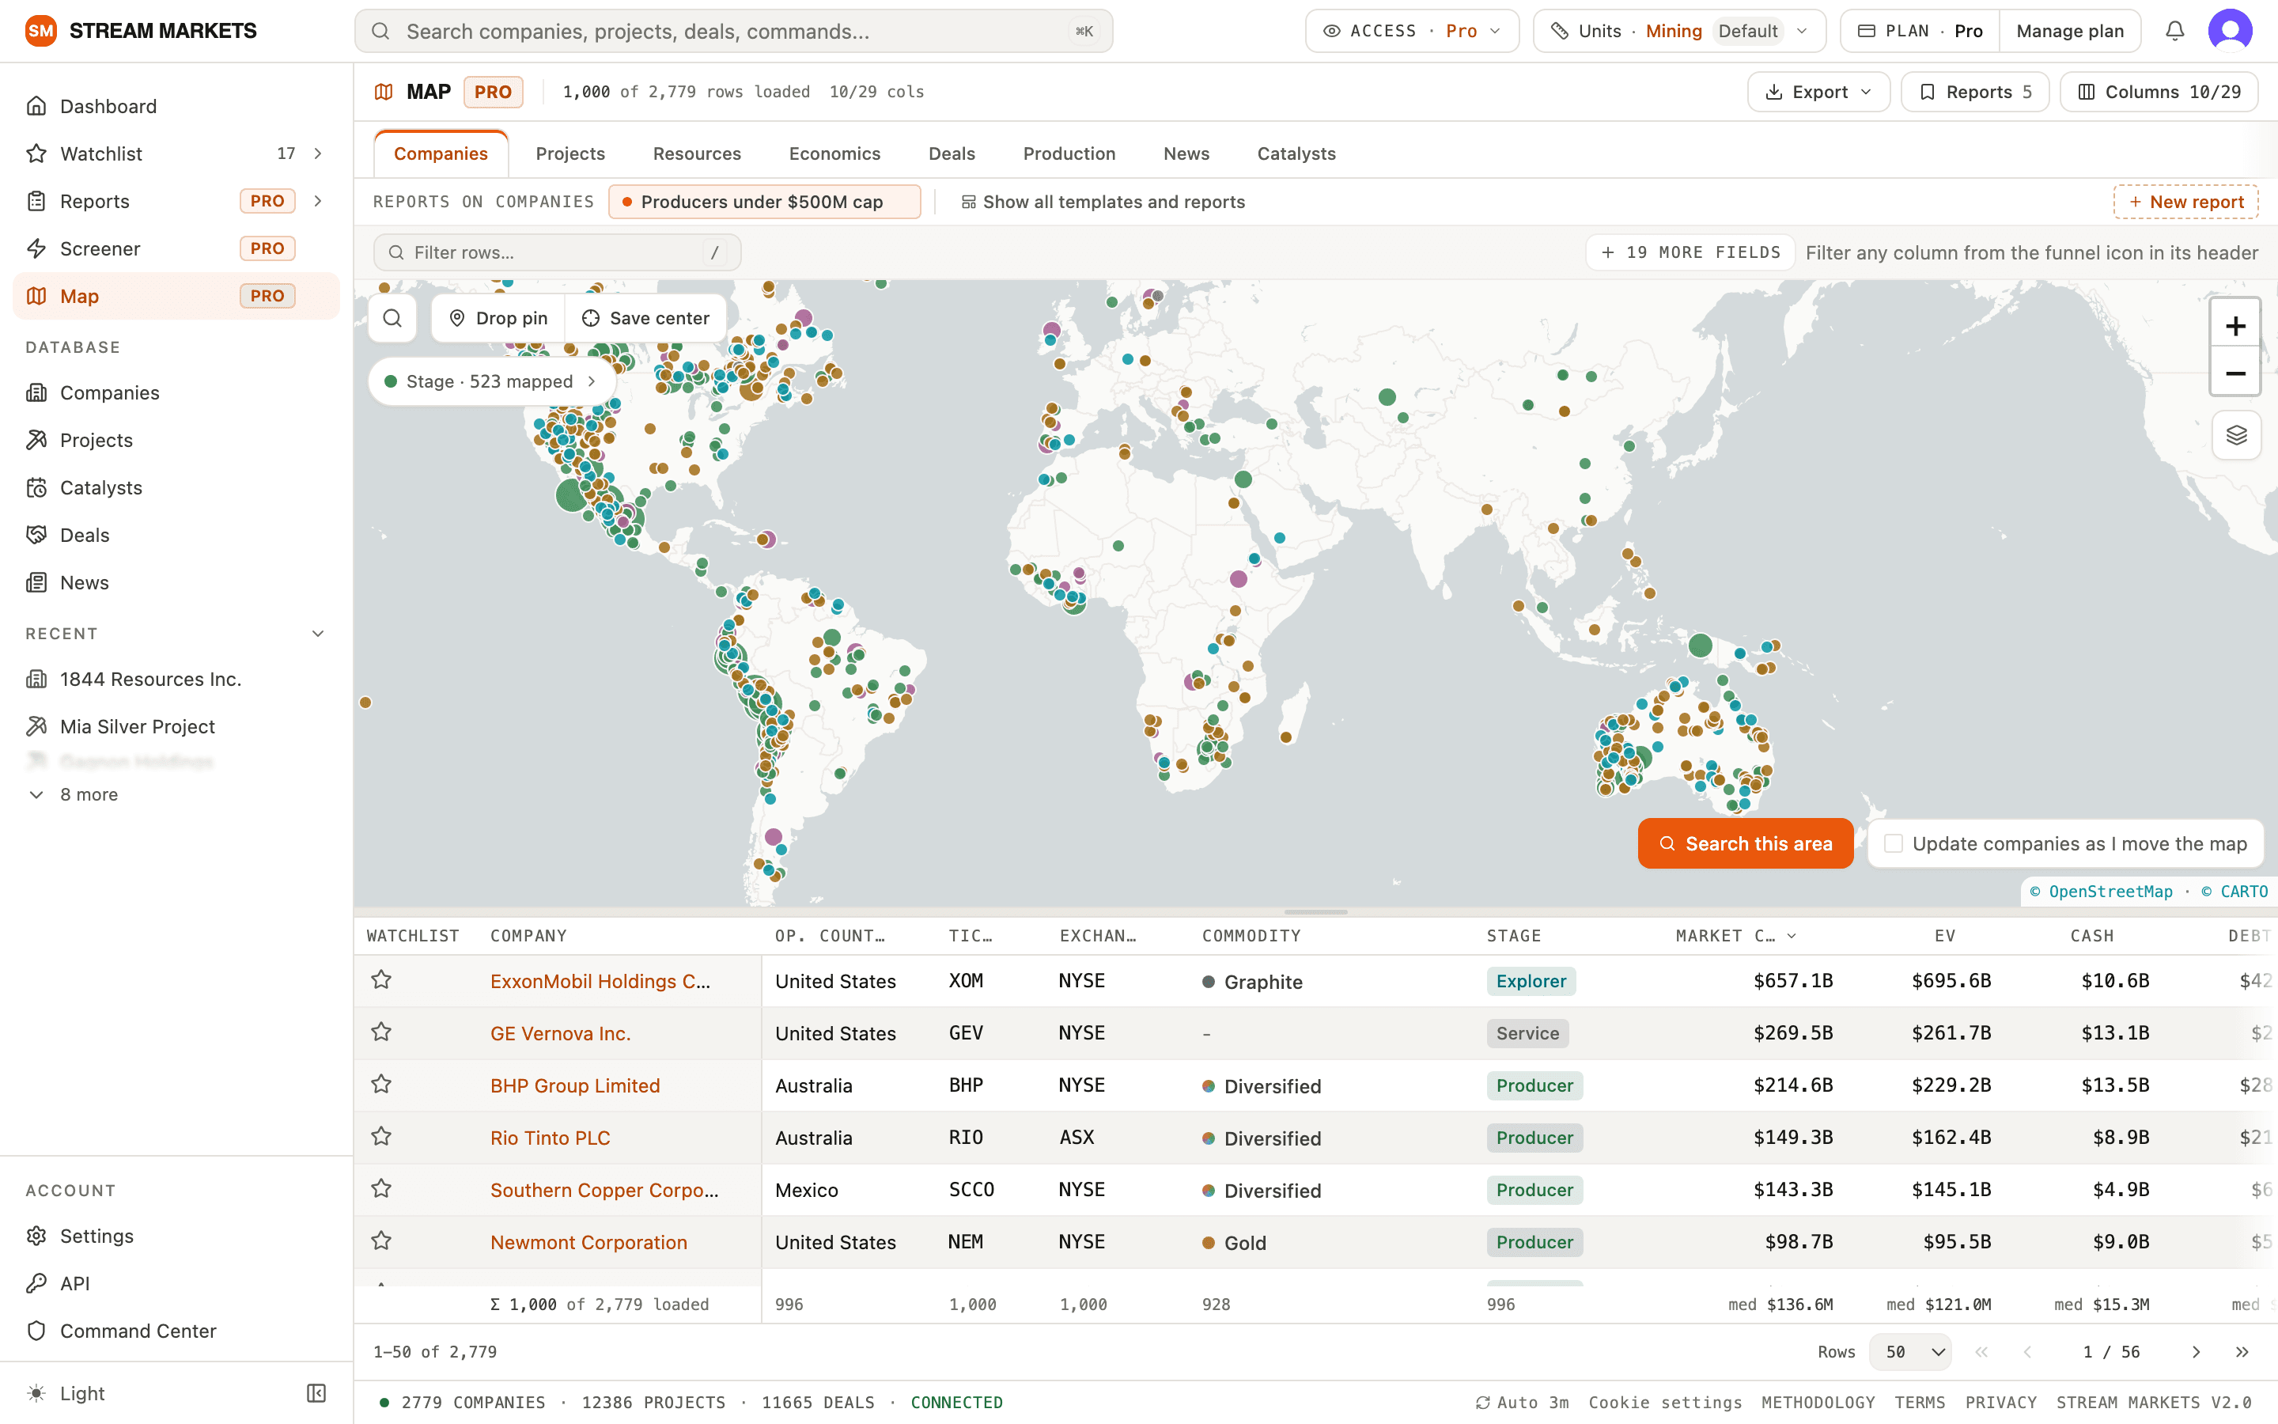This screenshot has width=2278, height=1424.
Task: Click the Auto 3m refresh indicator
Action: coord(1522,1403)
